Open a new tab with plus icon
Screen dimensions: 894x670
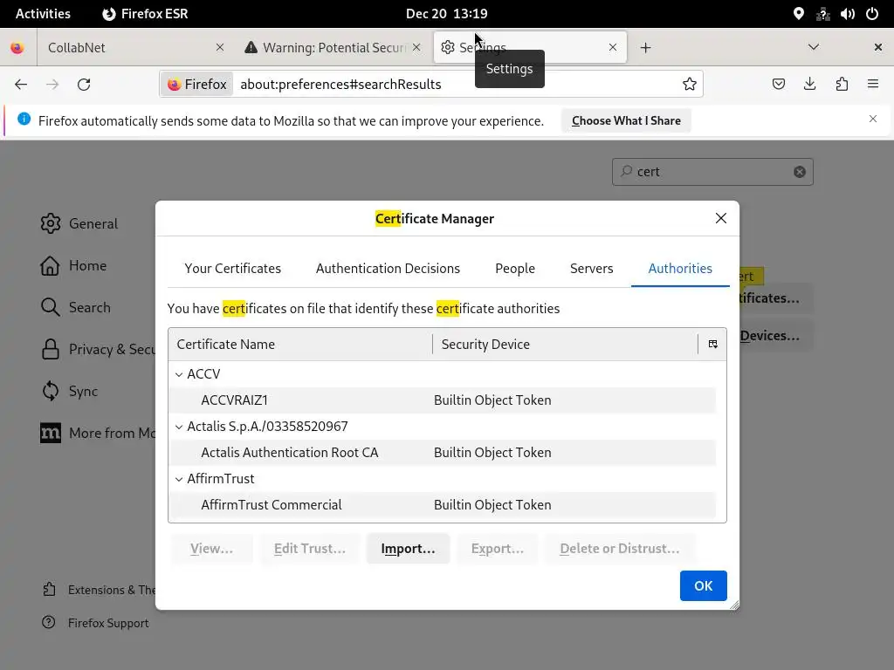[x=645, y=48]
